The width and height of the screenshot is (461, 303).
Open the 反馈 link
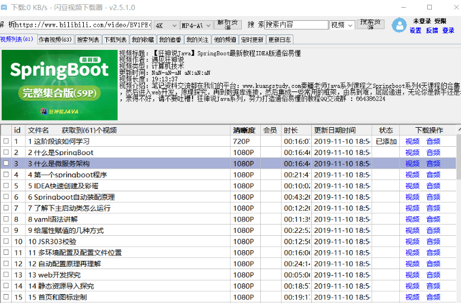point(432,30)
